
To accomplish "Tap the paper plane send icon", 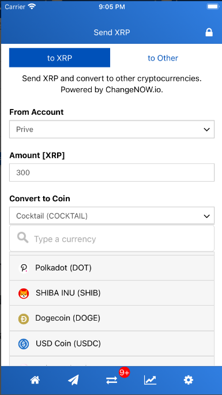I will pyautogui.click(x=73, y=380).
